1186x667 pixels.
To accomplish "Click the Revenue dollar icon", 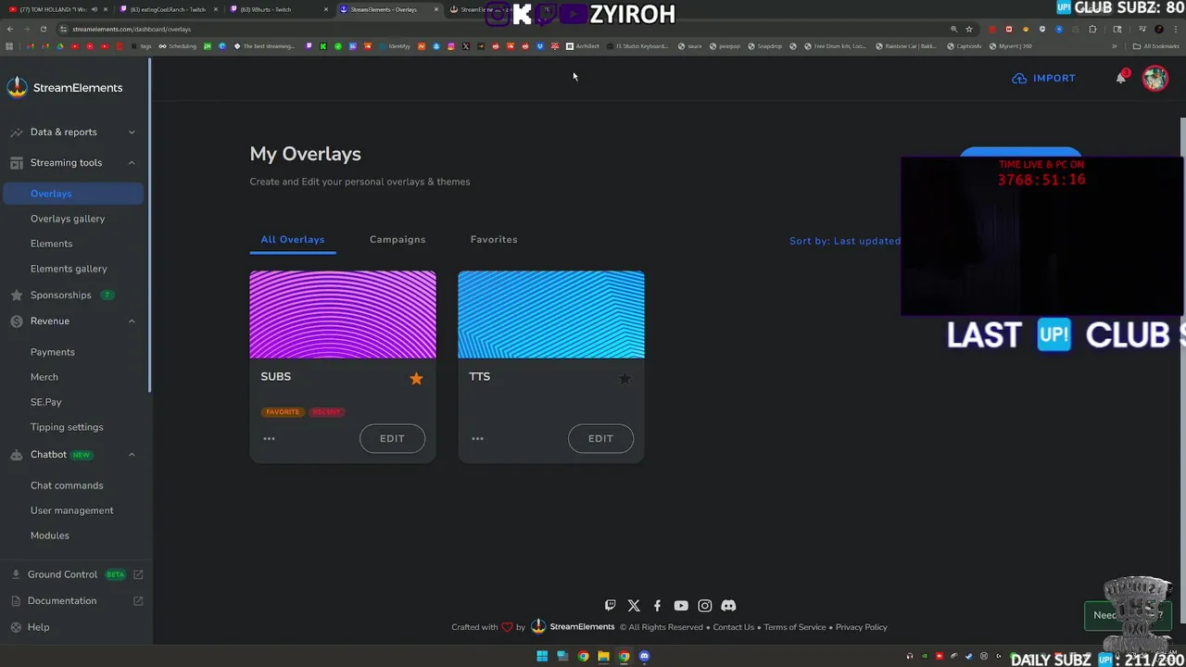I will point(17,321).
